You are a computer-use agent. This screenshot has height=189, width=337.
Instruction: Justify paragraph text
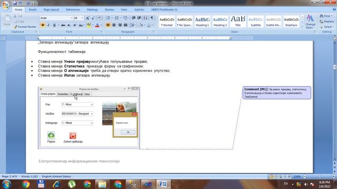click(125, 25)
